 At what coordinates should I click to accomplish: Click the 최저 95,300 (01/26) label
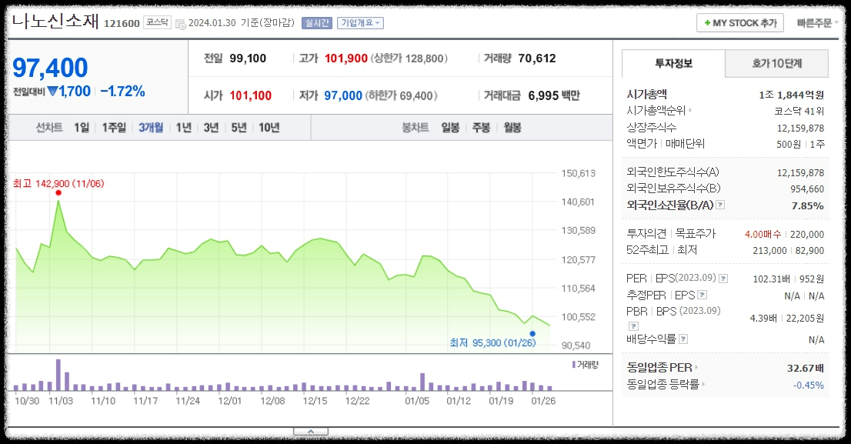(492, 343)
